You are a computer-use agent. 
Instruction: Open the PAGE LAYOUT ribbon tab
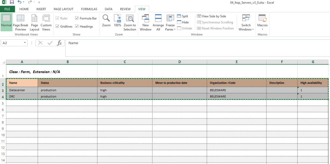click(63, 9)
